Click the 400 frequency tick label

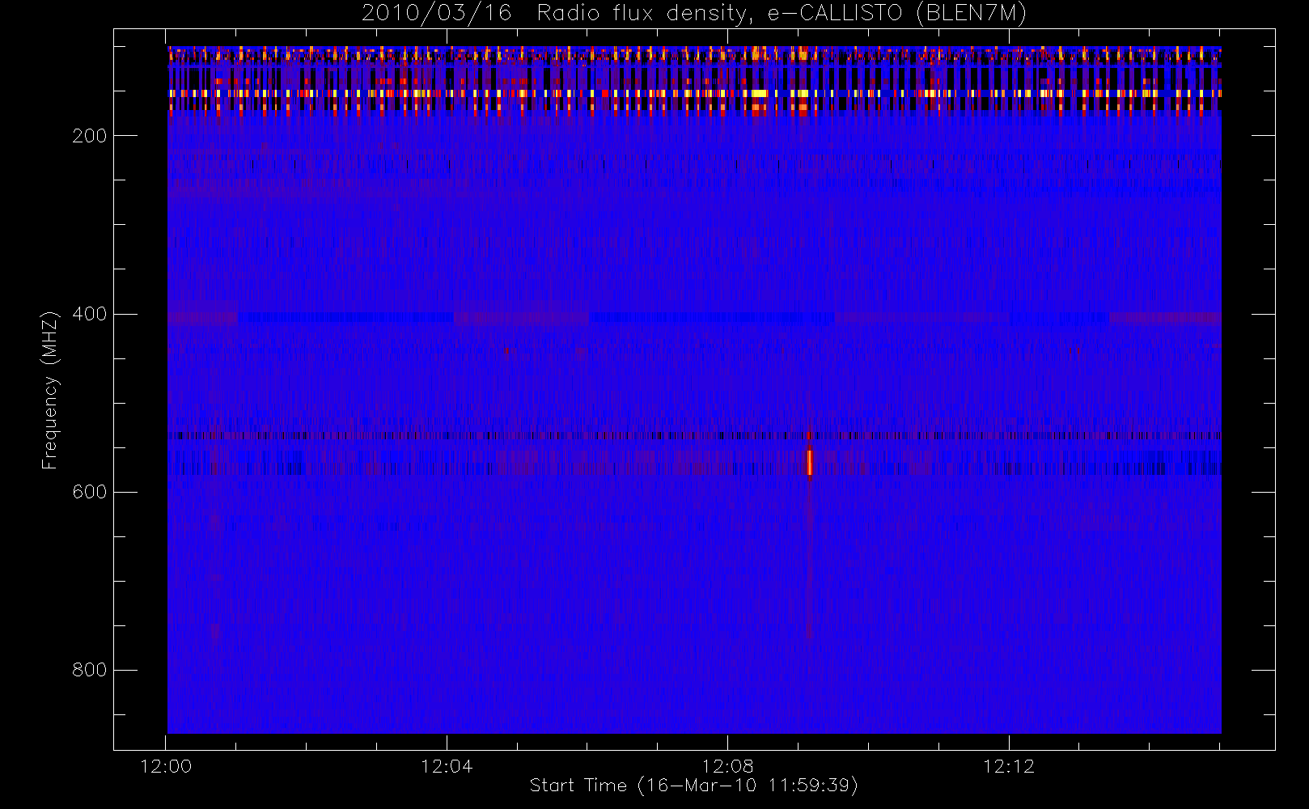coord(90,314)
